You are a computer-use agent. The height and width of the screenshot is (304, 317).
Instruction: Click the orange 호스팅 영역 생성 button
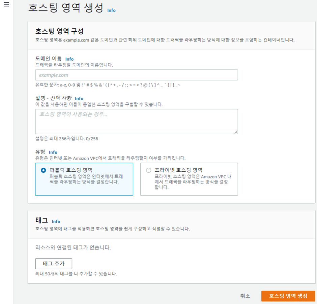coord(288,296)
